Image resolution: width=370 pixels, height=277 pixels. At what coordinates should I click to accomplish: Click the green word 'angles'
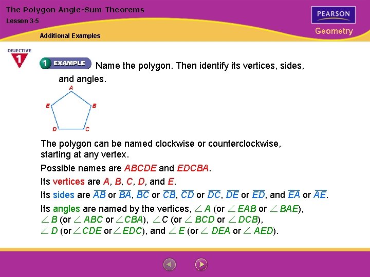(x=66, y=209)
